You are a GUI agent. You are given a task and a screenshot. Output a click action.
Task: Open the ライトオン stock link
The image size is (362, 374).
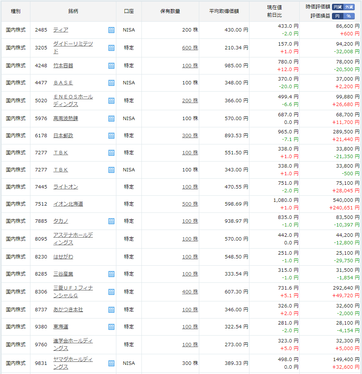pos(66,187)
